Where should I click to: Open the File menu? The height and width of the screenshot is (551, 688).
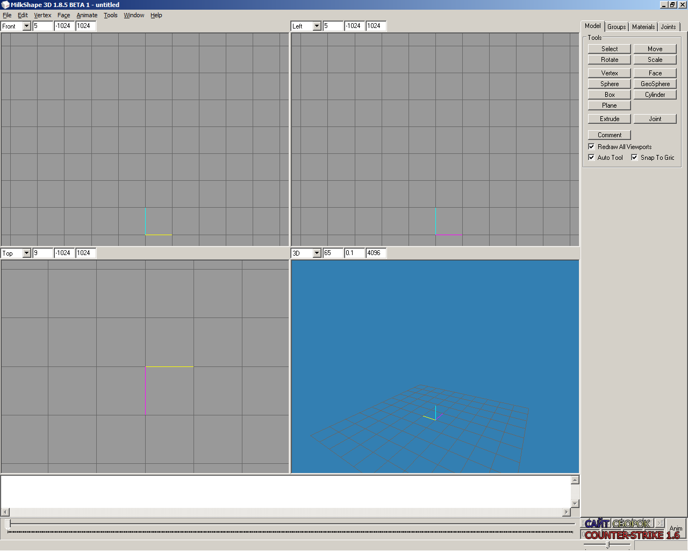7,15
